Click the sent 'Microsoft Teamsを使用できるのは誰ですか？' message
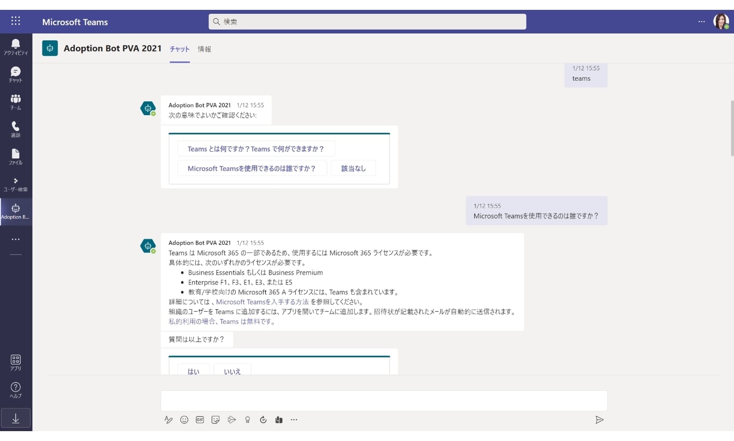The width and height of the screenshot is (734, 441). (x=537, y=211)
